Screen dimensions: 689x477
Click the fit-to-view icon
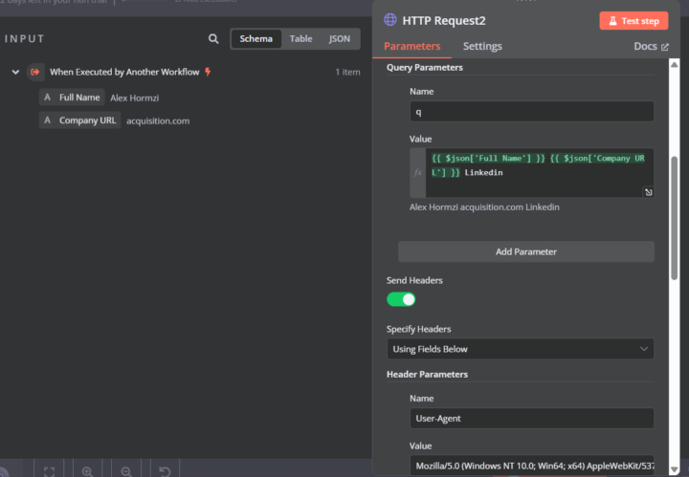pos(49,470)
